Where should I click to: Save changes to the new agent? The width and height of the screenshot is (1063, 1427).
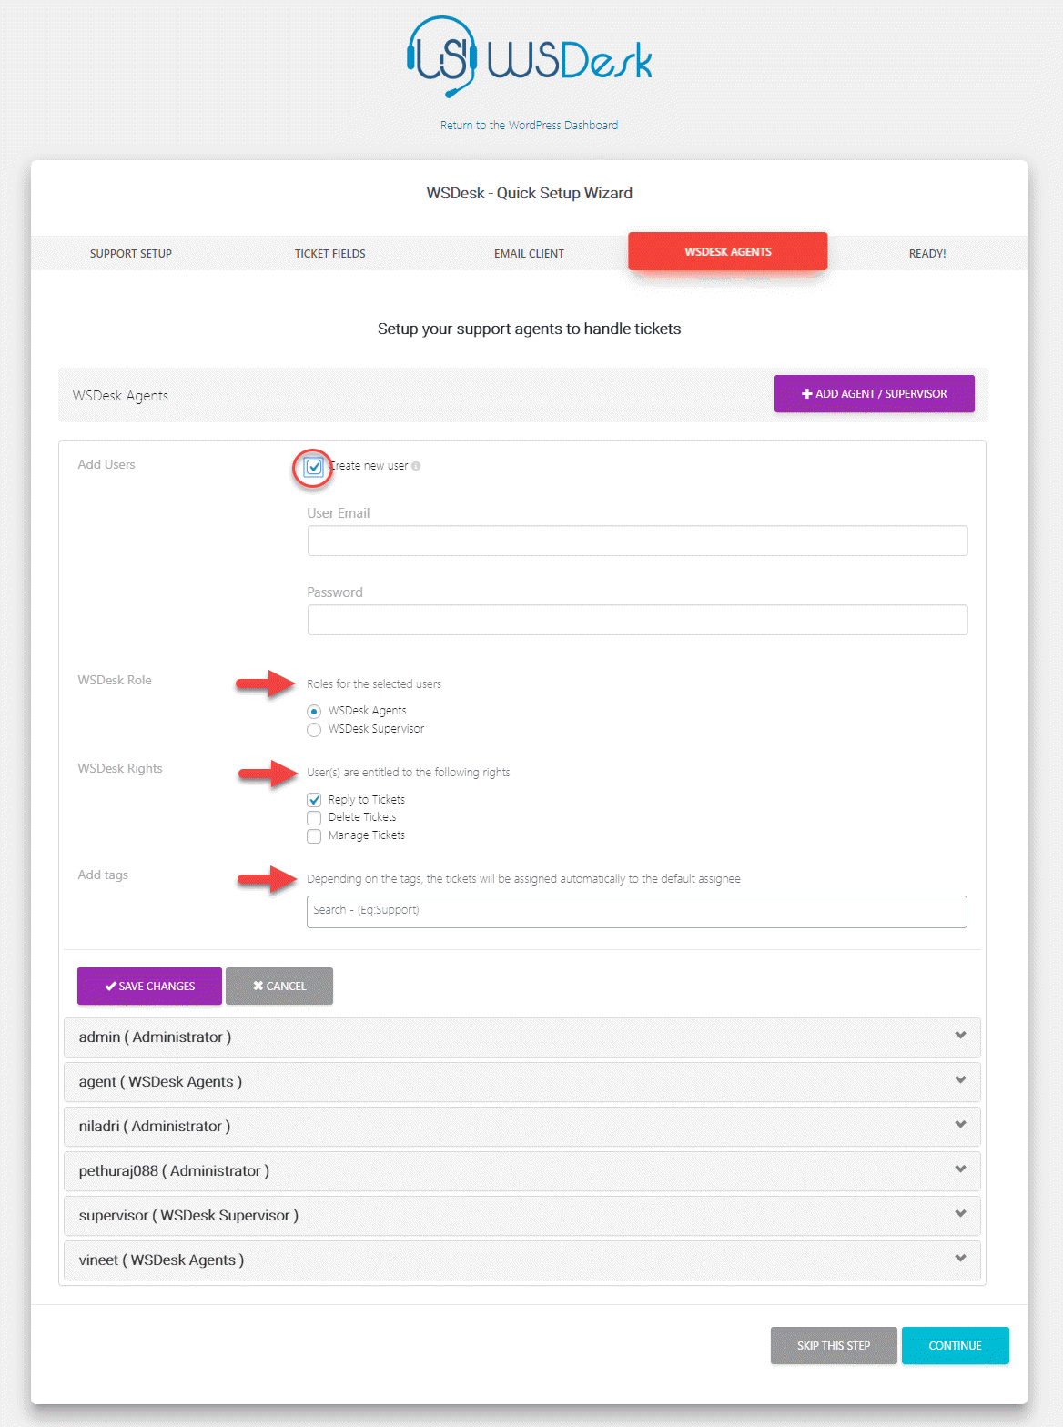point(149,987)
